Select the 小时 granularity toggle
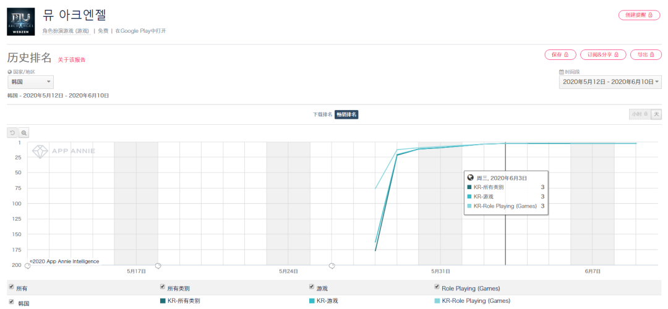Screen dimensions: 668x309 pos(640,114)
